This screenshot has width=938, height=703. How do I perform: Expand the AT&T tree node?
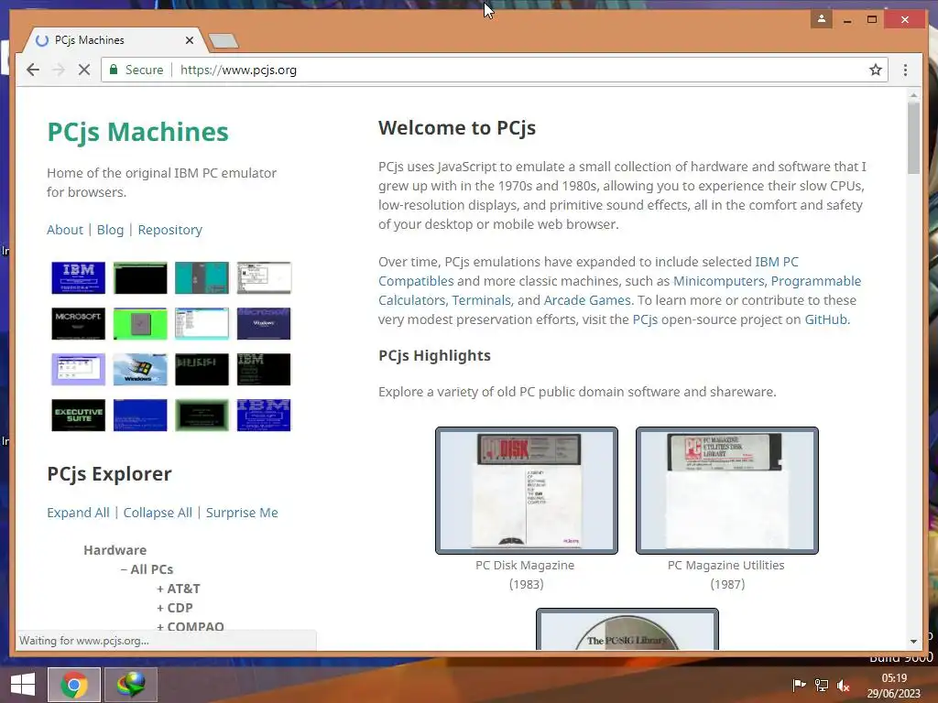(179, 589)
